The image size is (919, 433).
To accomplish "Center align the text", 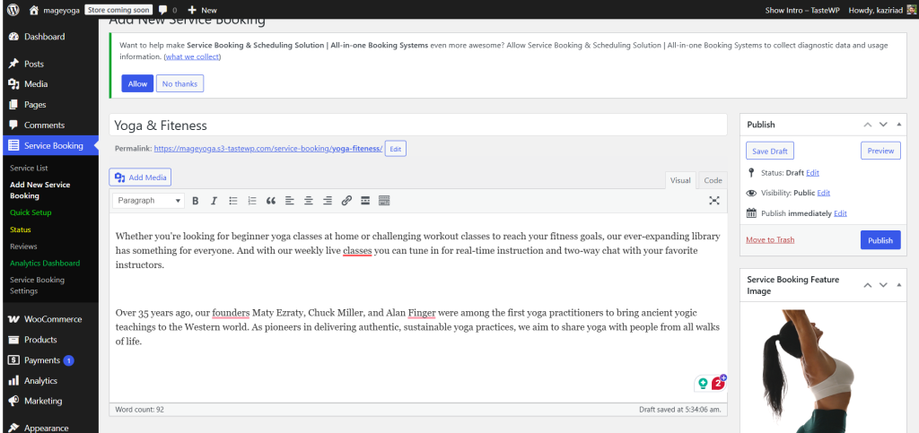I will pyautogui.click(x=309, y=201).
